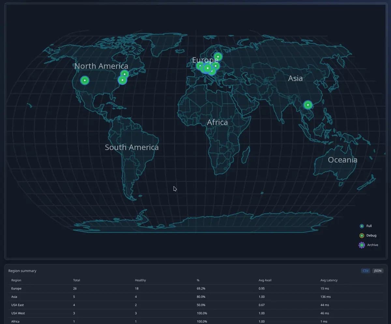Click the Avg Avail column header
The width and height of the screenshot is (391, 324).
265,280
